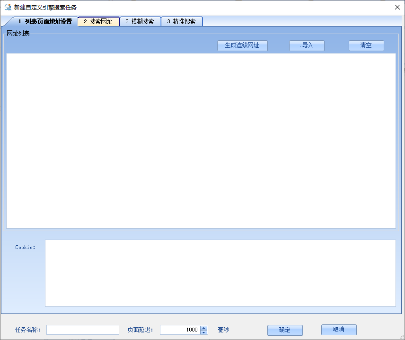Click the Cookie: label

[25, 247]
